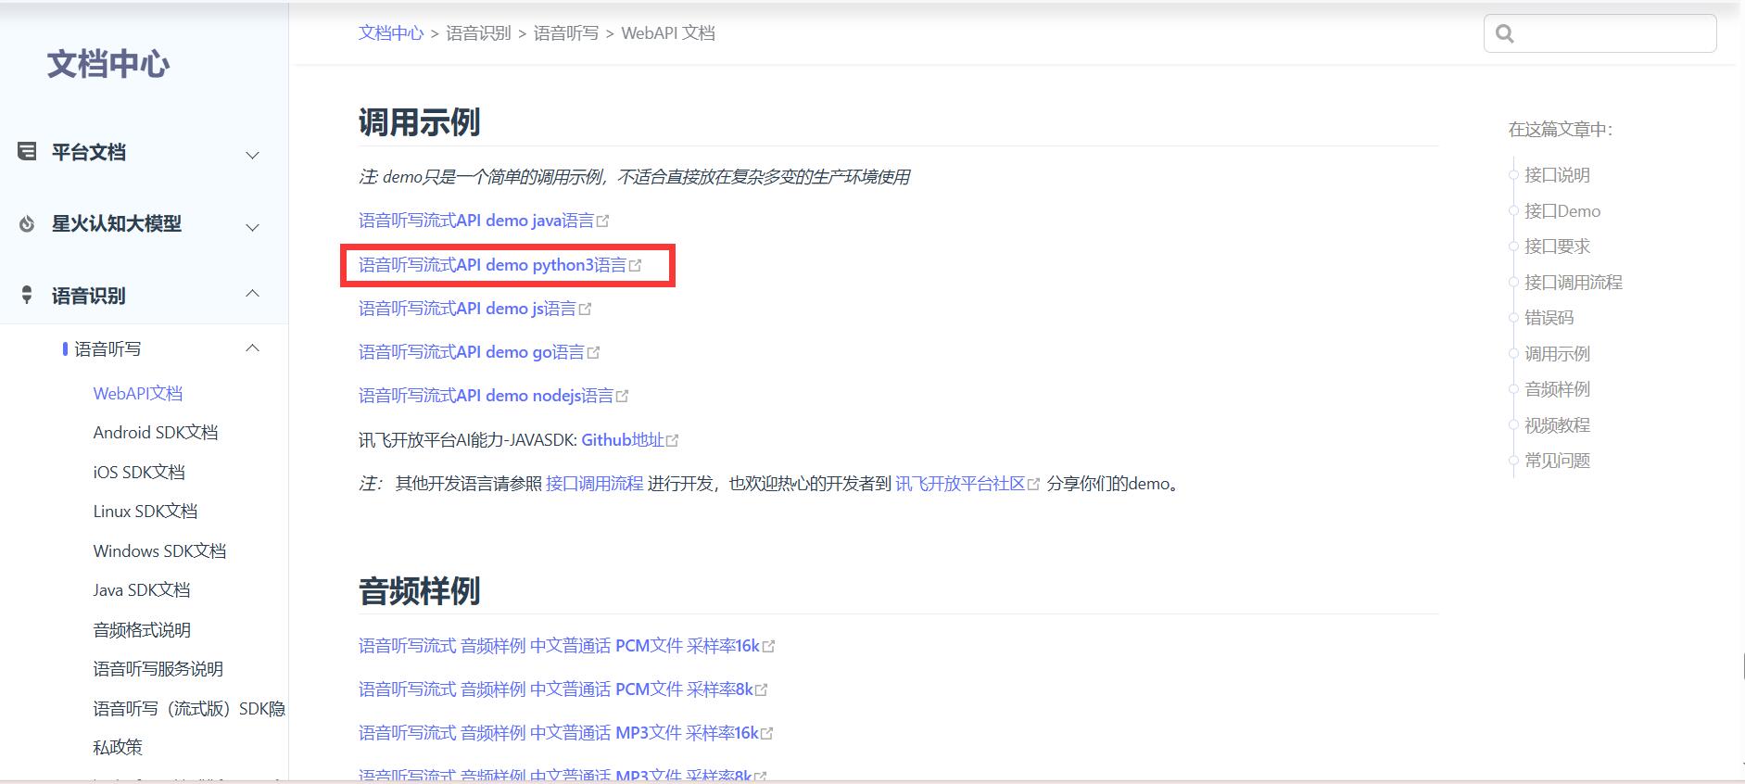Click the external link icon after the js语言 demo
This screenshot has width=1745, height=784.
[585, 309]
